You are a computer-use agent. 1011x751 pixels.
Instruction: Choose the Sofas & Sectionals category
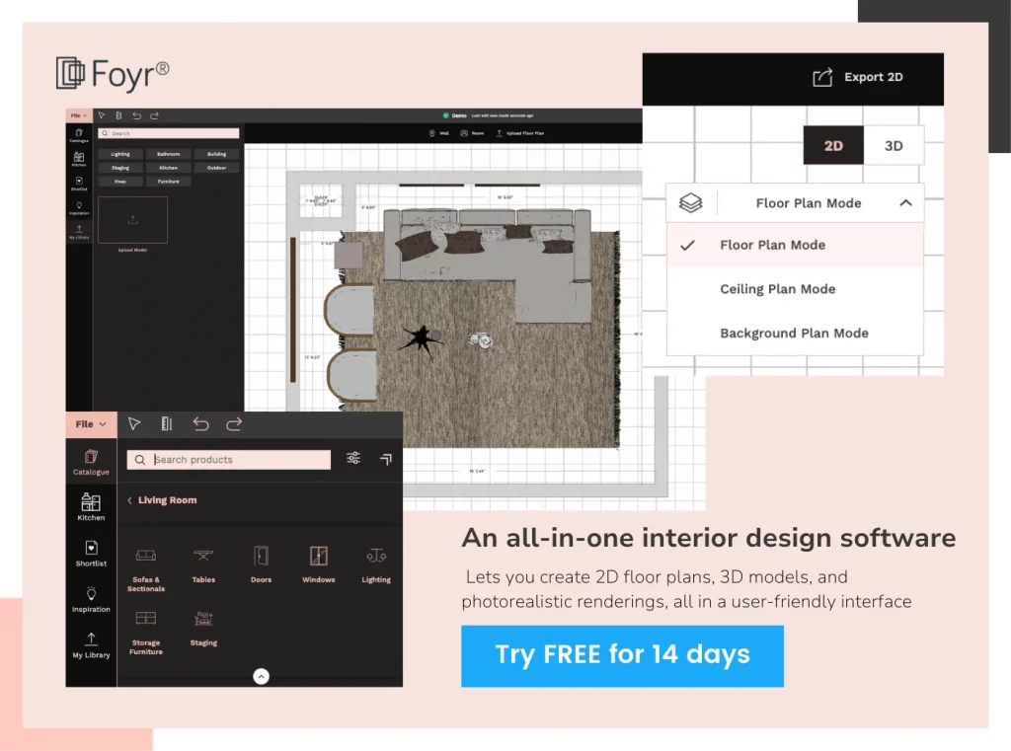(146, 569)
